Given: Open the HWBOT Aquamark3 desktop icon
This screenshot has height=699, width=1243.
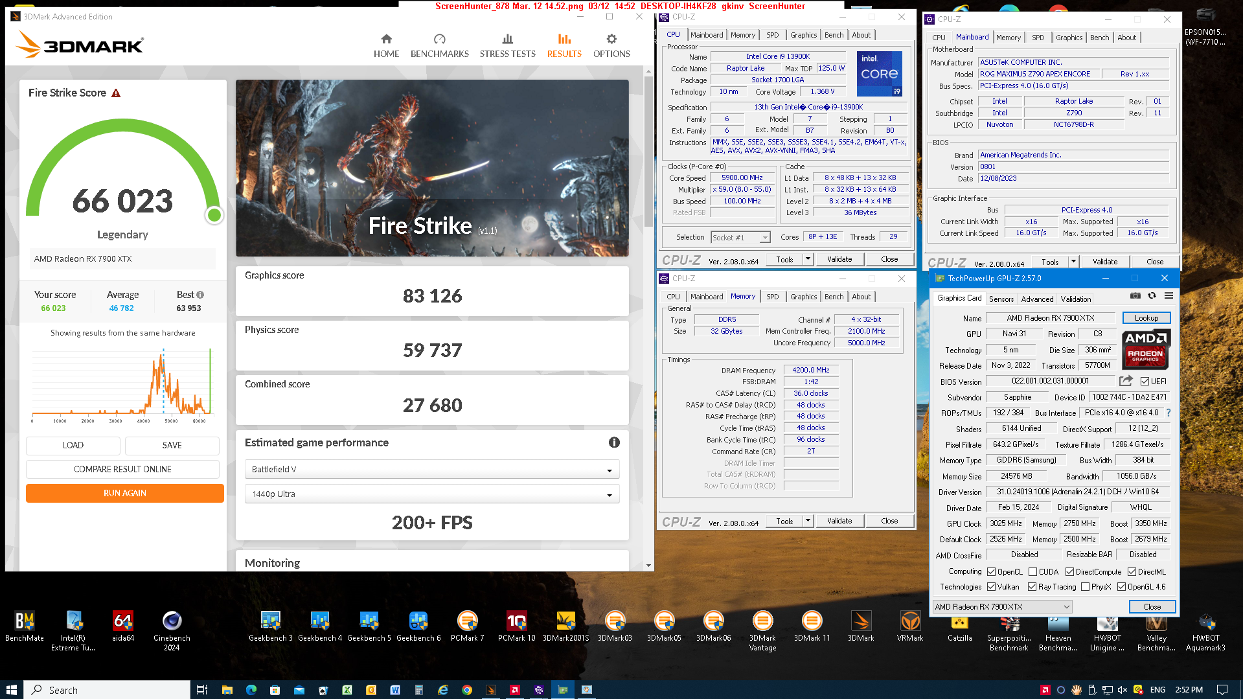Looking at the screenshot, I should click(1205, 631).
